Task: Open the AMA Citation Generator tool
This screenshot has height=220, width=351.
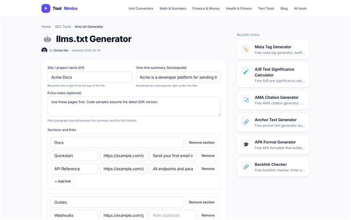Action: coord(273,100)
